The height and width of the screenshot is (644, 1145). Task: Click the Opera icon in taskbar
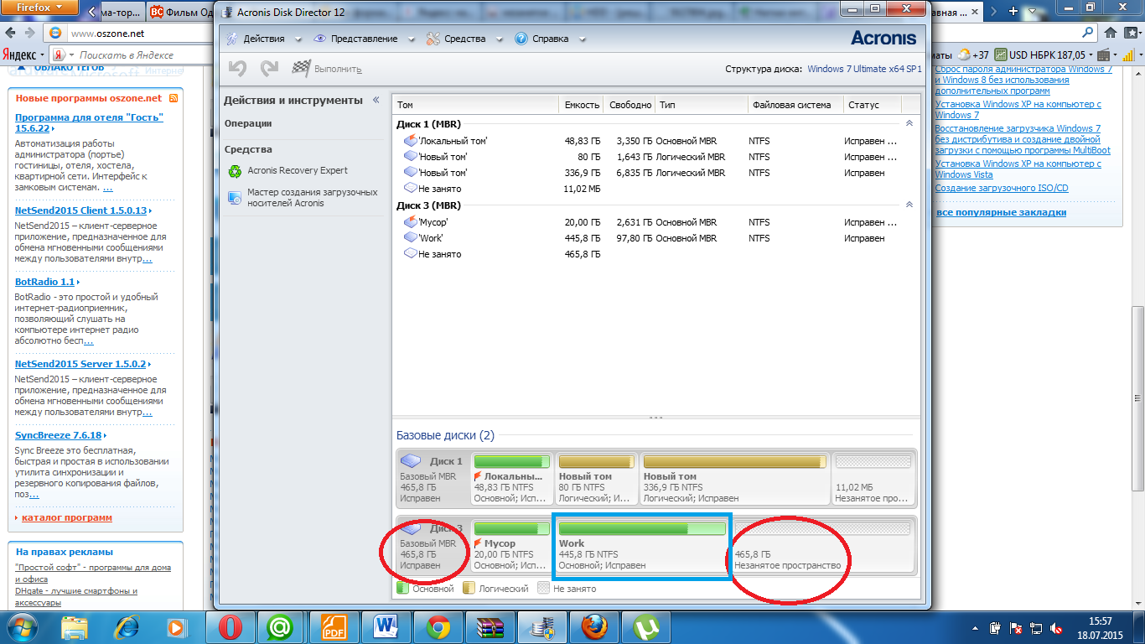click(x=231, y=627)
